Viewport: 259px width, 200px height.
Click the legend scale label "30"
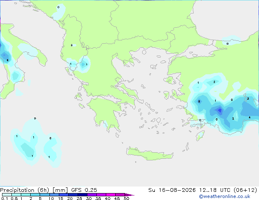(89, 198)
